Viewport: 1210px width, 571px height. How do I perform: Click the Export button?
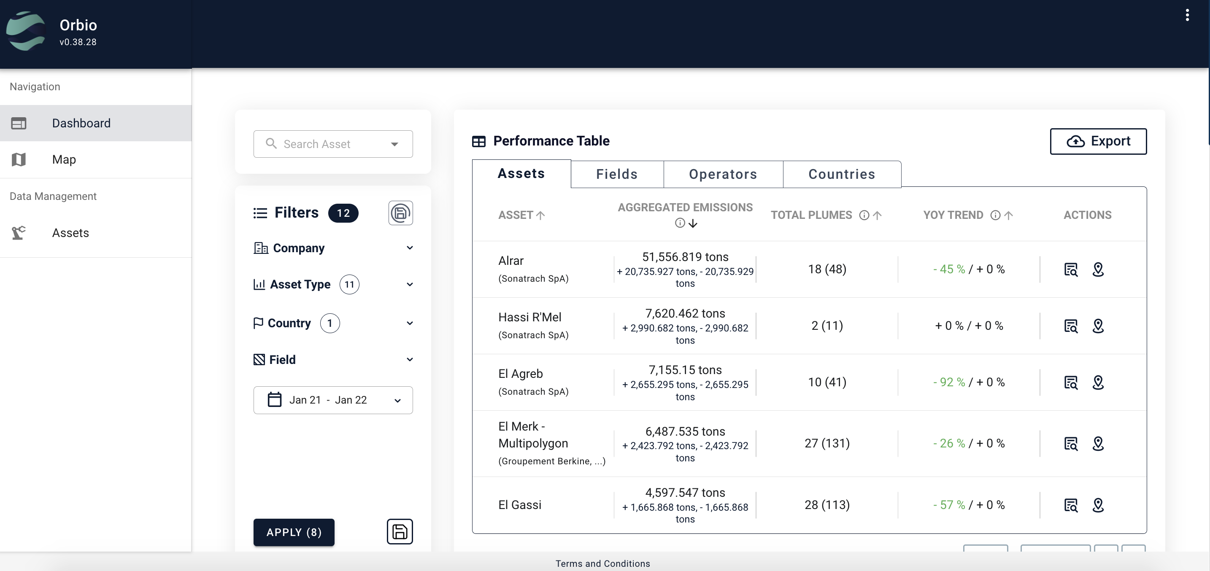pyautogui.click(x=1098, y=141)
